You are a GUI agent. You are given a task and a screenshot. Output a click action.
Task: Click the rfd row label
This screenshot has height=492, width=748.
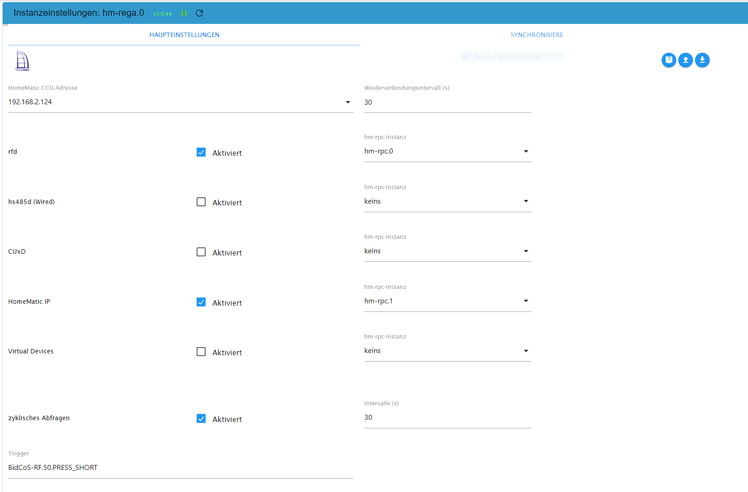point(13,152)
